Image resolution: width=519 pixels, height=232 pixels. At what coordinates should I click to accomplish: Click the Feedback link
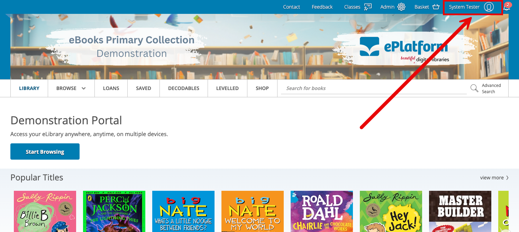tap(322, 7)
